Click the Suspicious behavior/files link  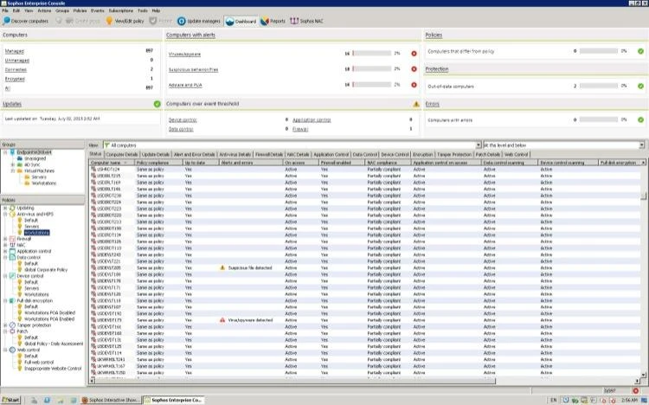193,69
